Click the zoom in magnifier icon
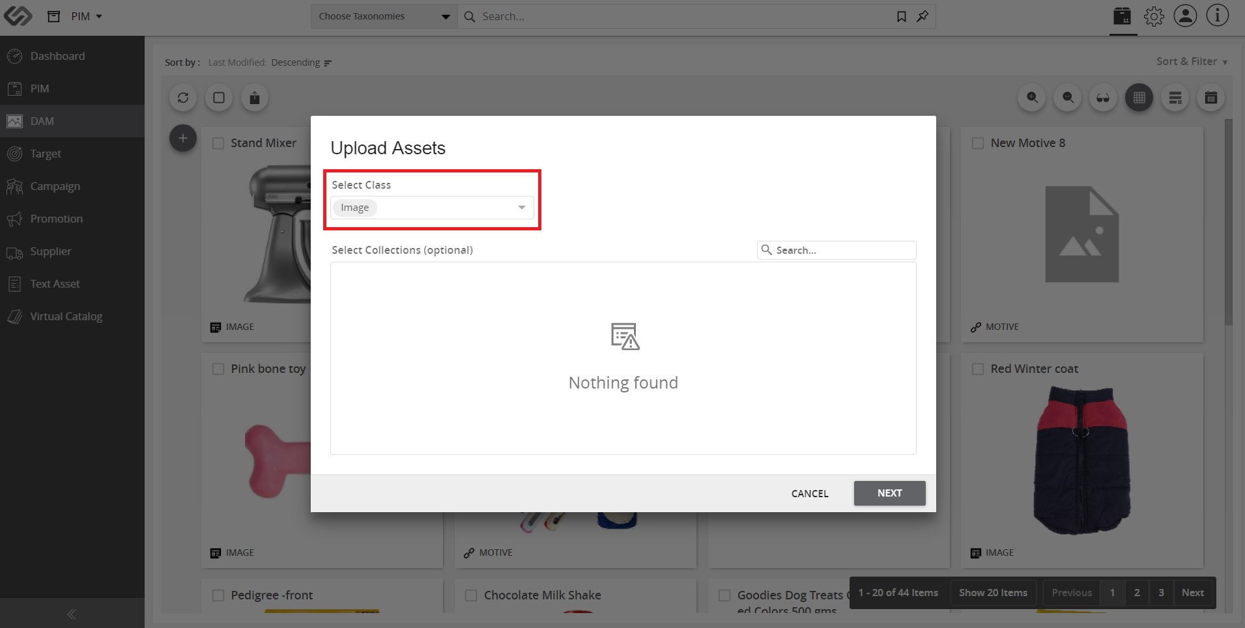Viewport: 1245px width, 628px height. tap(1032, 98)
